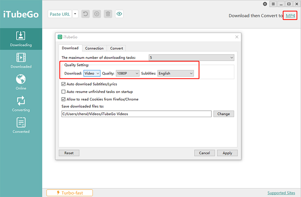
Task: Open the Converting section
Action: tap(21, 104)
